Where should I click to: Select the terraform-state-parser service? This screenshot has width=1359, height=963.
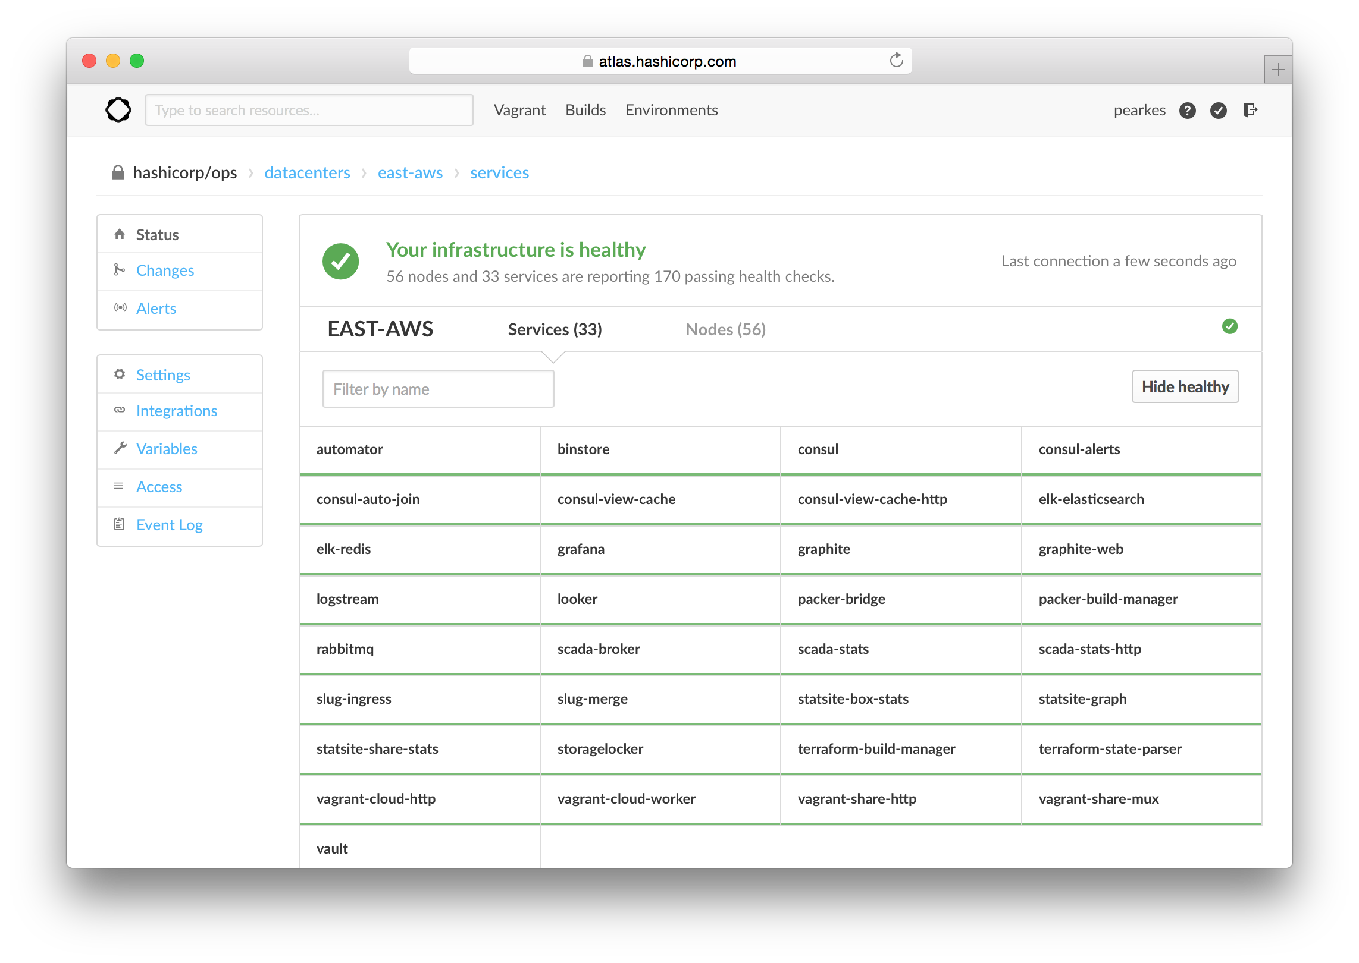click(x=1142, y=750)
